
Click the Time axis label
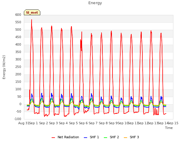pos(169,128)
